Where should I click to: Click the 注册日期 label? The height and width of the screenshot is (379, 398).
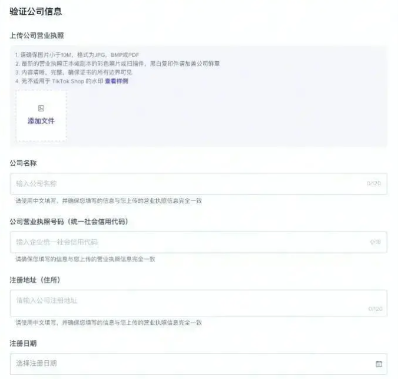pos(24,343)
